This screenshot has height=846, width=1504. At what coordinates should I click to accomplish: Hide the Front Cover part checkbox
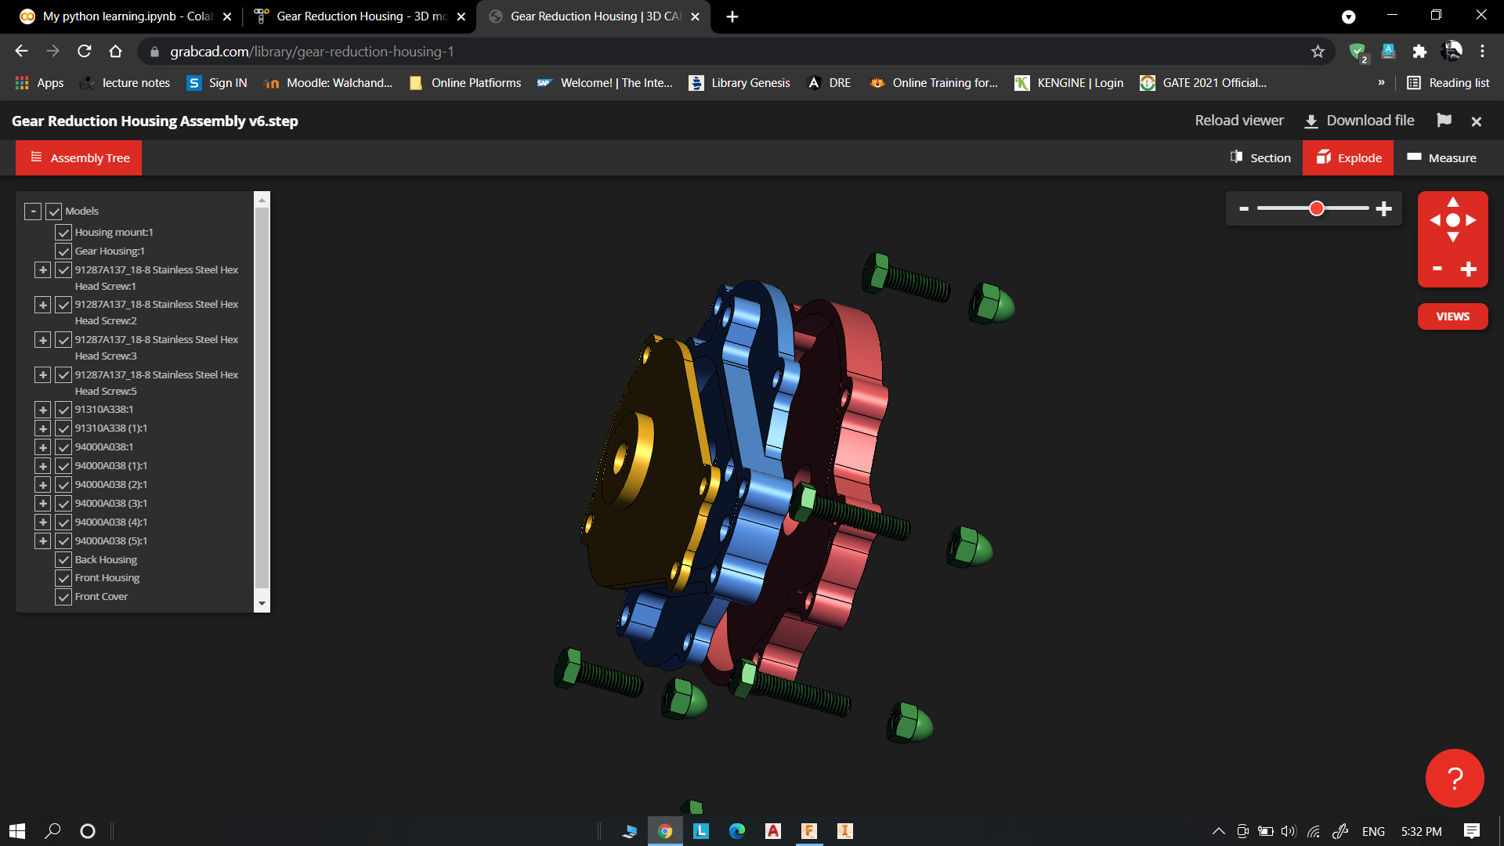[x=63, y=597]
